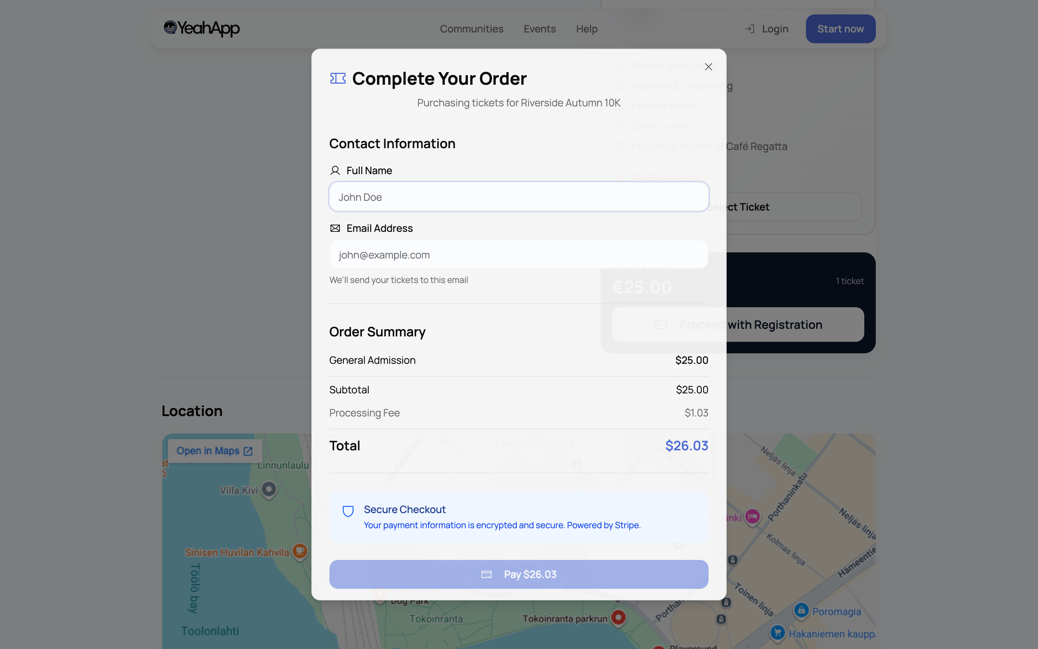The image size is (1038, 649).
Task: Click the person icon next to Full Name
Action: click(335, 171)
